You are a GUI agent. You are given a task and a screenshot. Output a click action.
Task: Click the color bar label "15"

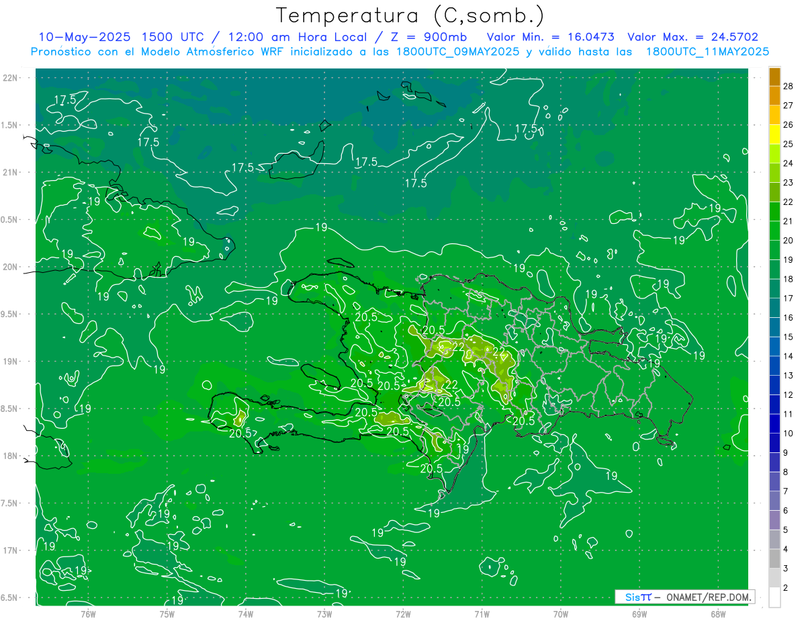tap(789, 337)
